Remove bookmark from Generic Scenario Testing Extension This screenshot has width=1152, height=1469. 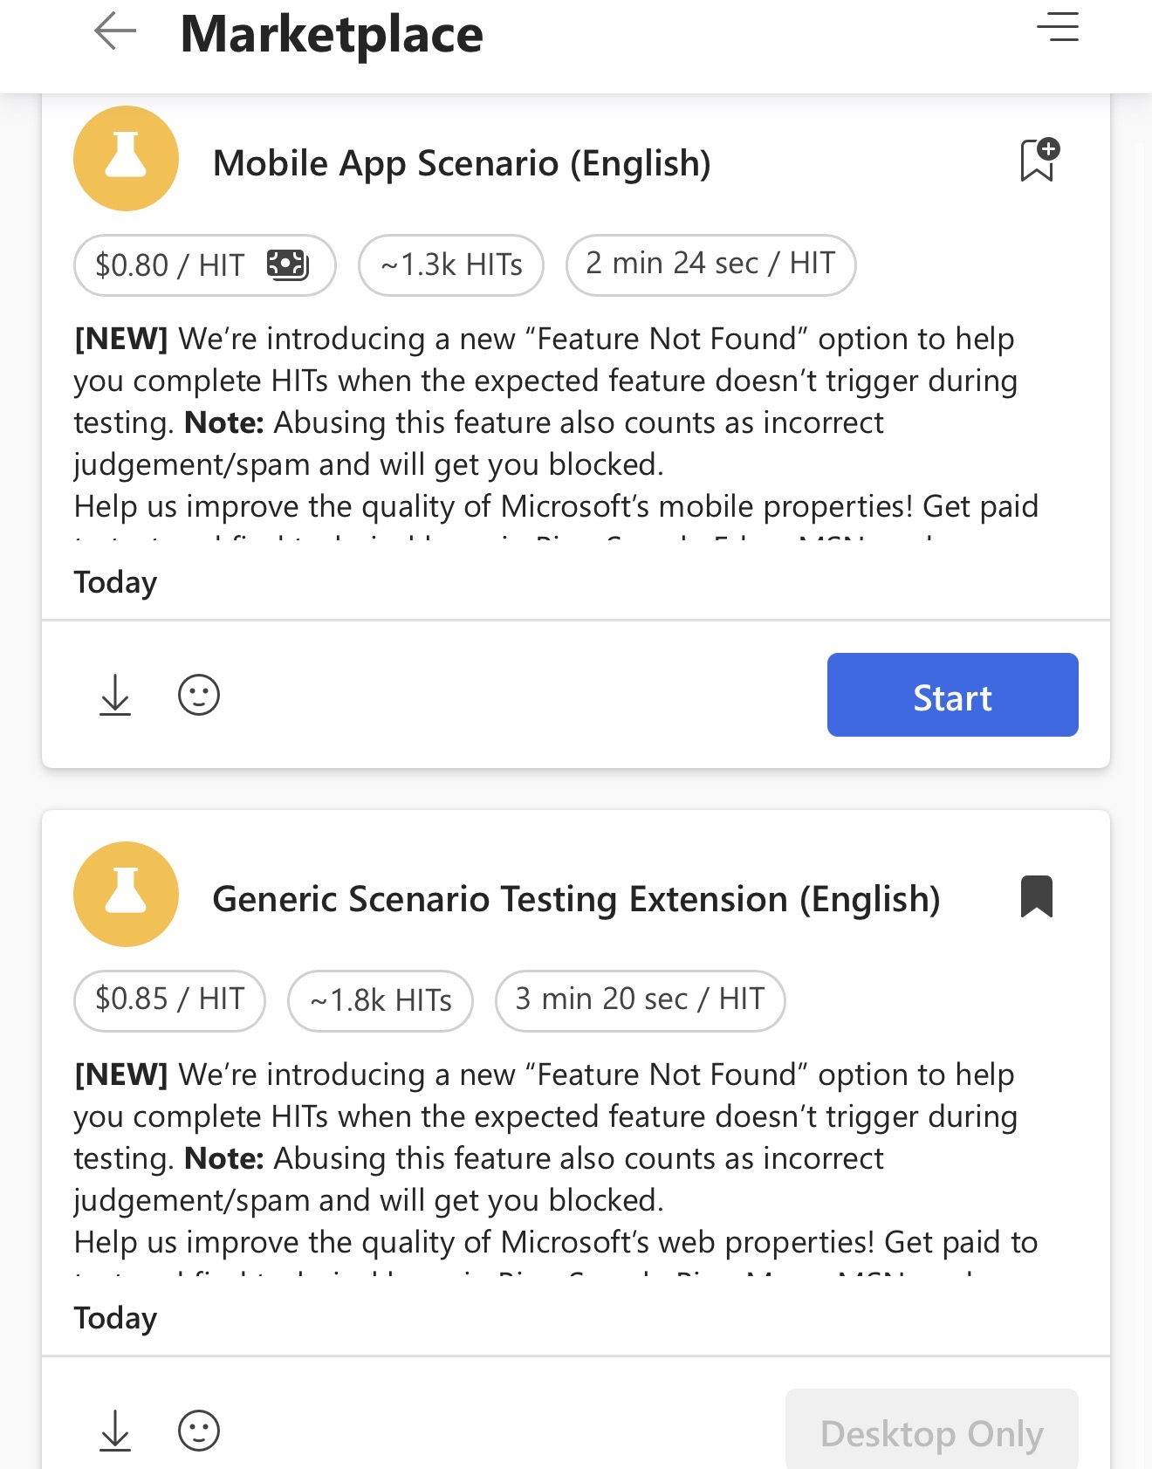1037,896
